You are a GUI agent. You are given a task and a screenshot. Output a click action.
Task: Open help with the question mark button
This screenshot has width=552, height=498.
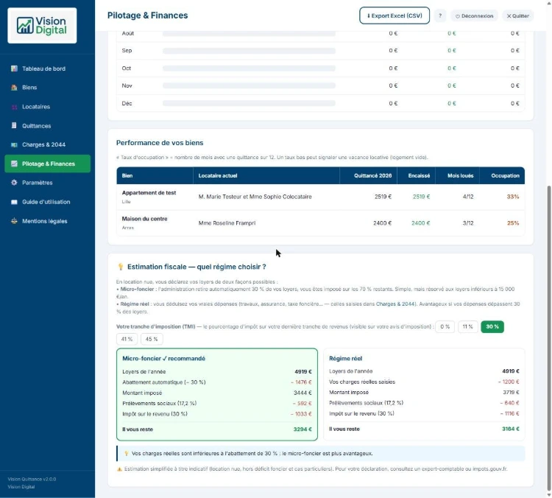440,15
